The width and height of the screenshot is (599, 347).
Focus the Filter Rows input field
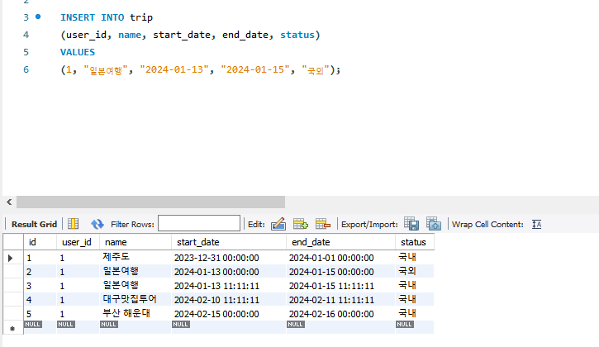tap(199, 223)
